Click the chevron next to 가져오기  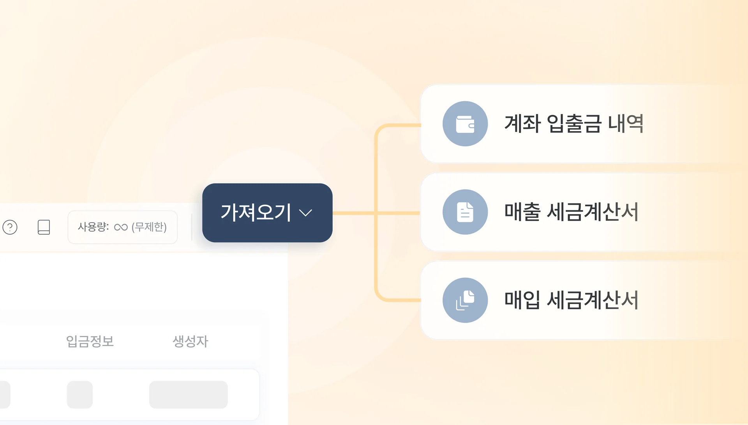pos(306,212)
